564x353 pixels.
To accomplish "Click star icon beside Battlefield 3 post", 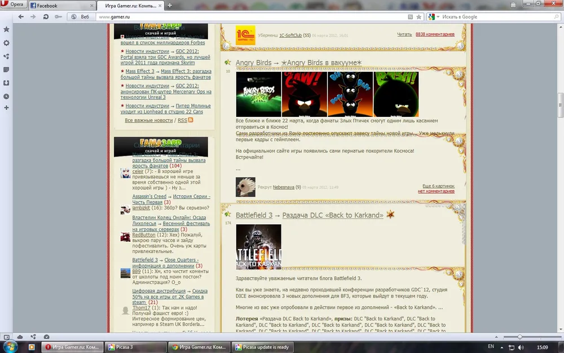I will point(228,214).
